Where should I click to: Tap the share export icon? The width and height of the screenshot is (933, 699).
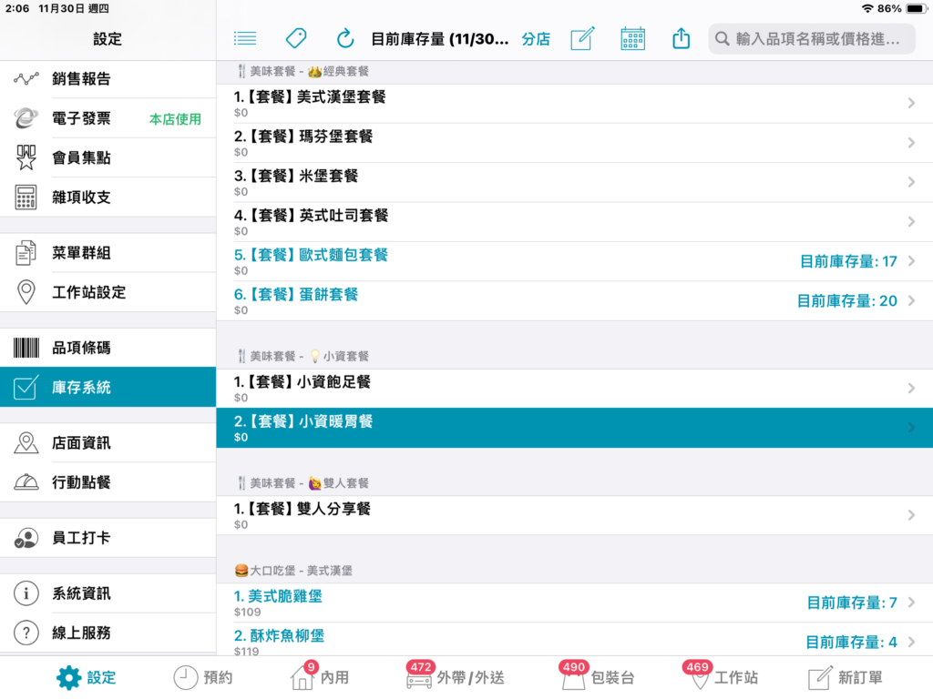pos(681,39)
